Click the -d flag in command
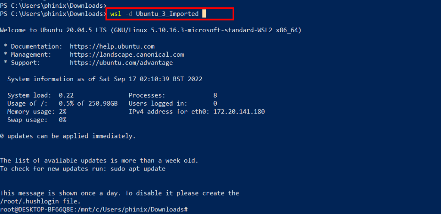 coord(128,14)
